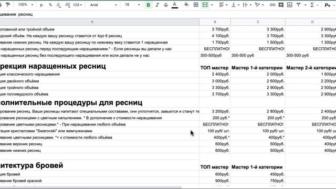Open the filter views dropdown arrow
This screenshot has width=336, height=189.
(305, 5)
